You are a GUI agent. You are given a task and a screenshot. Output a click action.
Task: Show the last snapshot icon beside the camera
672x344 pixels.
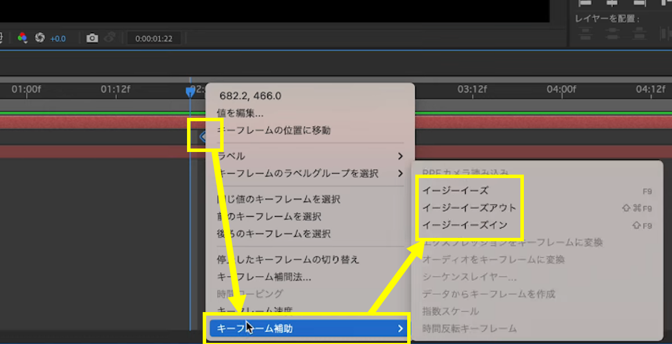(110, 38)
